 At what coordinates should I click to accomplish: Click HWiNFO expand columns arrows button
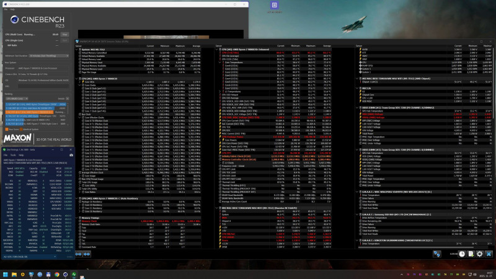point(79,254)
